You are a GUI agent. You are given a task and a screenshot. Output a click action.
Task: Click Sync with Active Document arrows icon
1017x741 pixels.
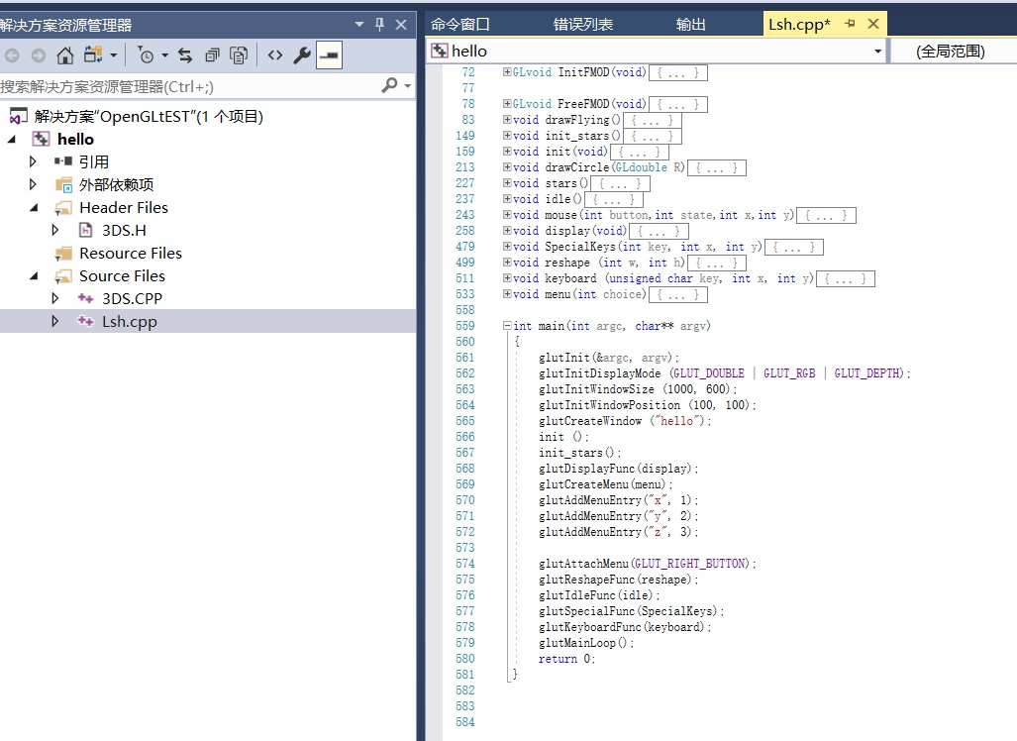point(185,55)
